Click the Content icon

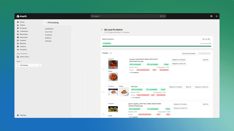[x=18, y=40]
